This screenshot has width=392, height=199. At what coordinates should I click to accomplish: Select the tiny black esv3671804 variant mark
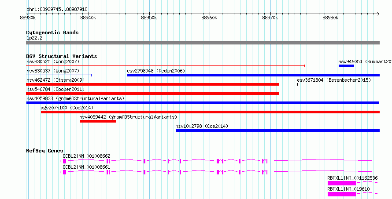pos(297,84)
